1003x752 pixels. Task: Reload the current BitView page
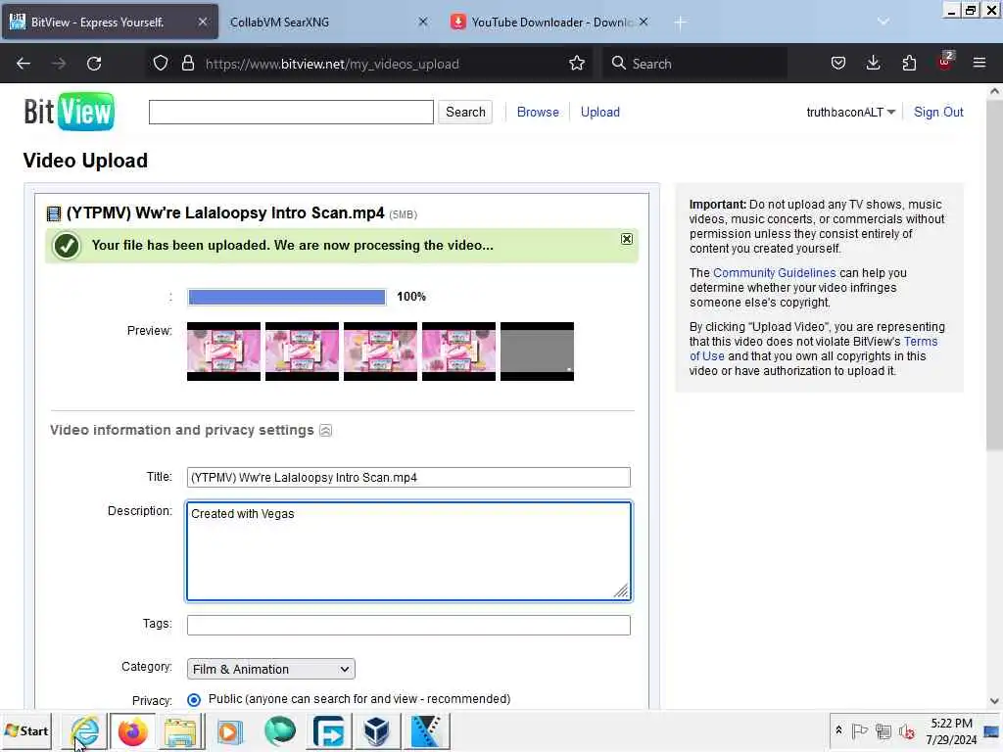click(94, 64)
